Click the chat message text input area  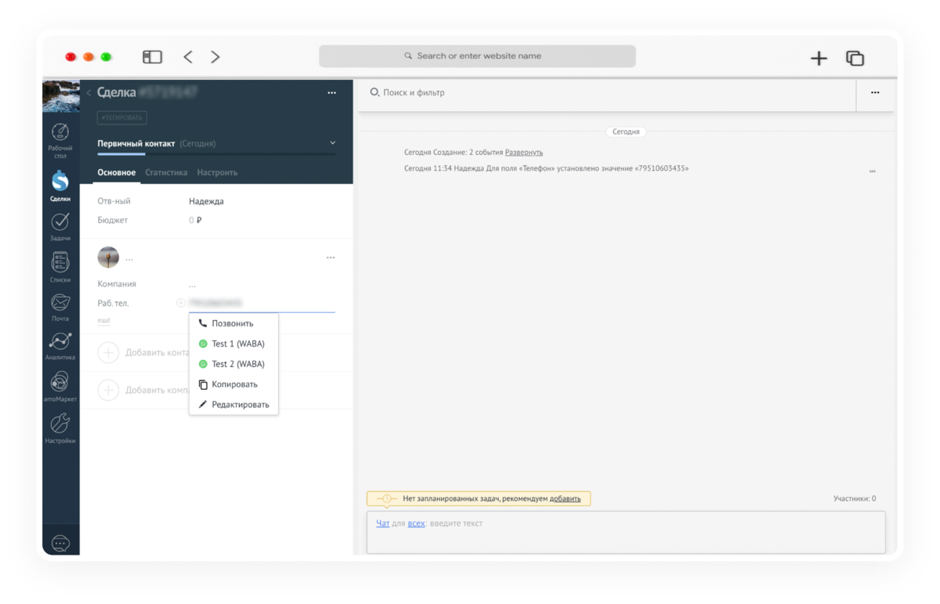pyautogui.click(x=626, y=532)
